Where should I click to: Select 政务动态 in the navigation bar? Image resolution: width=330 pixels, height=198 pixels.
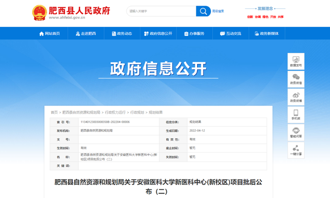[x=121, y=34]
